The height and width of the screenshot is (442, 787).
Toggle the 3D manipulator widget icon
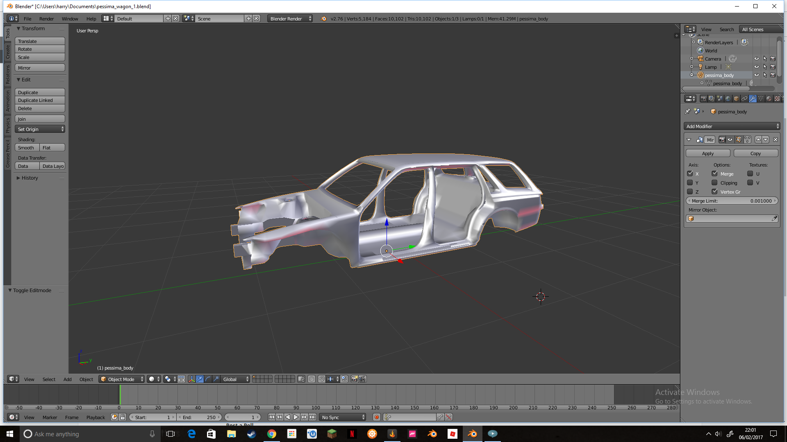tap(191, 379)
